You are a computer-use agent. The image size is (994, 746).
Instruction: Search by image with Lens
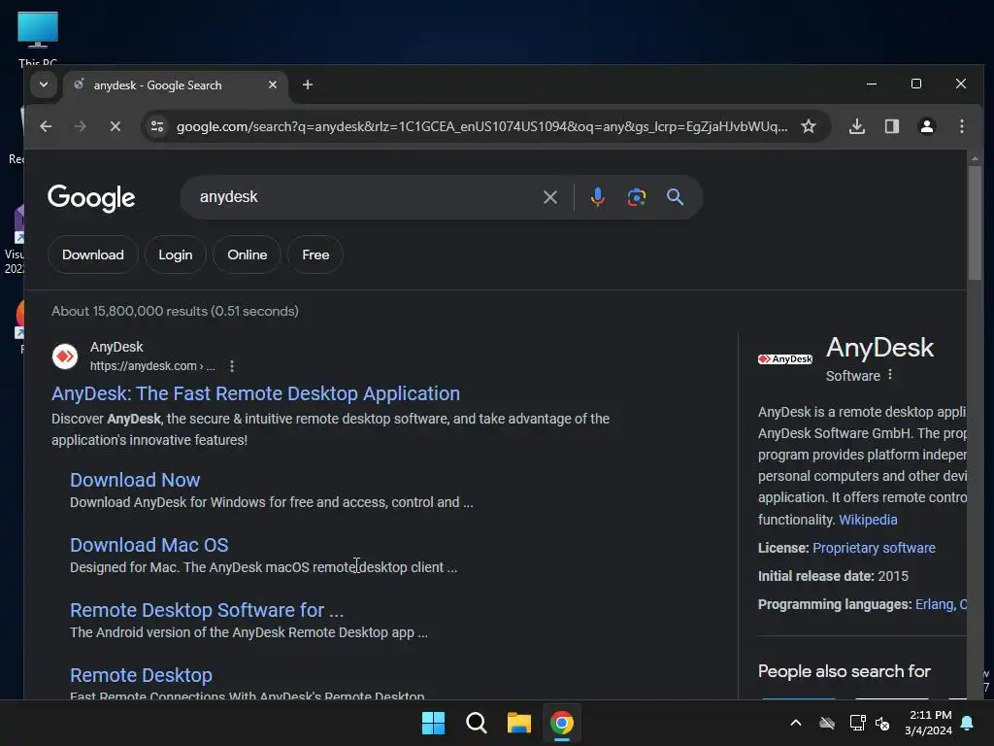pyautogui.click(x=637, y=197)
